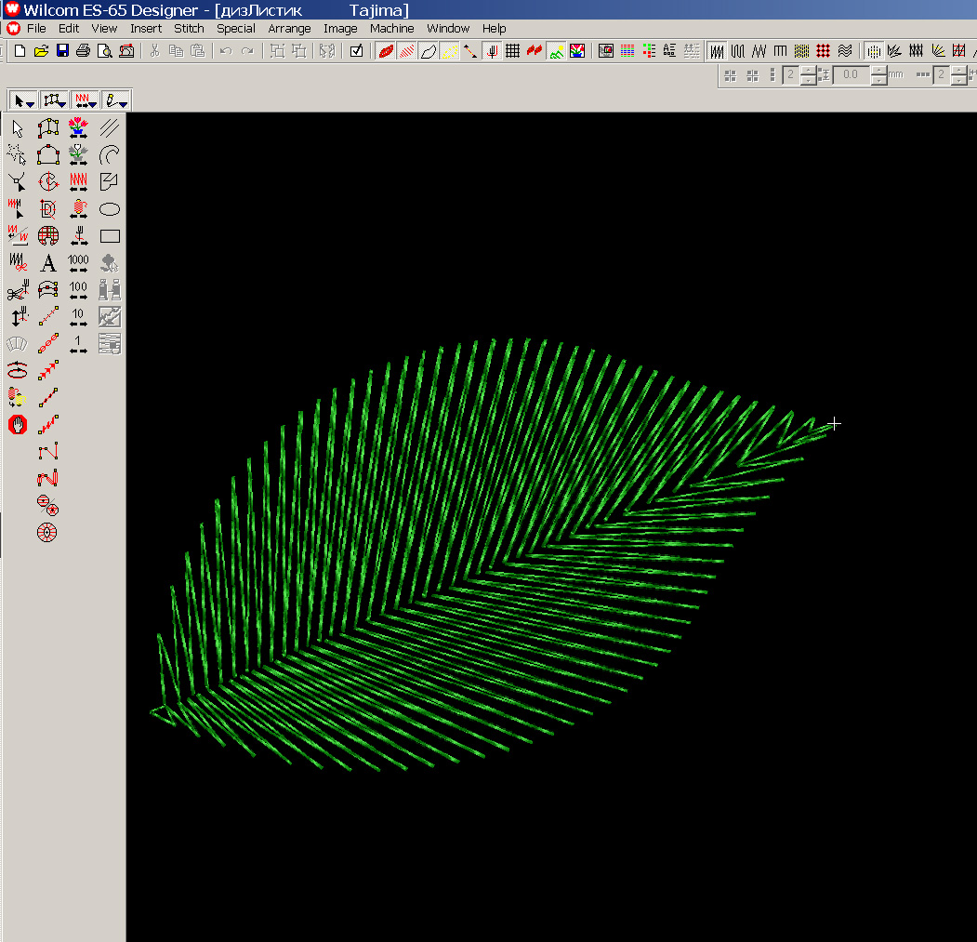Click the Print button
The height and width of the screenshot is (942, 977).
[x=83, y=51]
